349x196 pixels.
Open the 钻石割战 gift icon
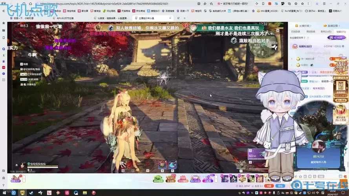(x=195, y=179)
